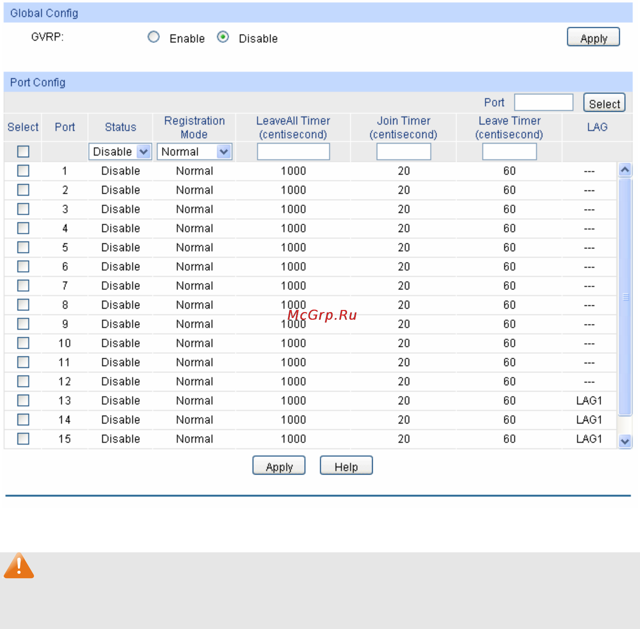Check the checkbox for port 4
Screen dimensions: 640x629
23,228
